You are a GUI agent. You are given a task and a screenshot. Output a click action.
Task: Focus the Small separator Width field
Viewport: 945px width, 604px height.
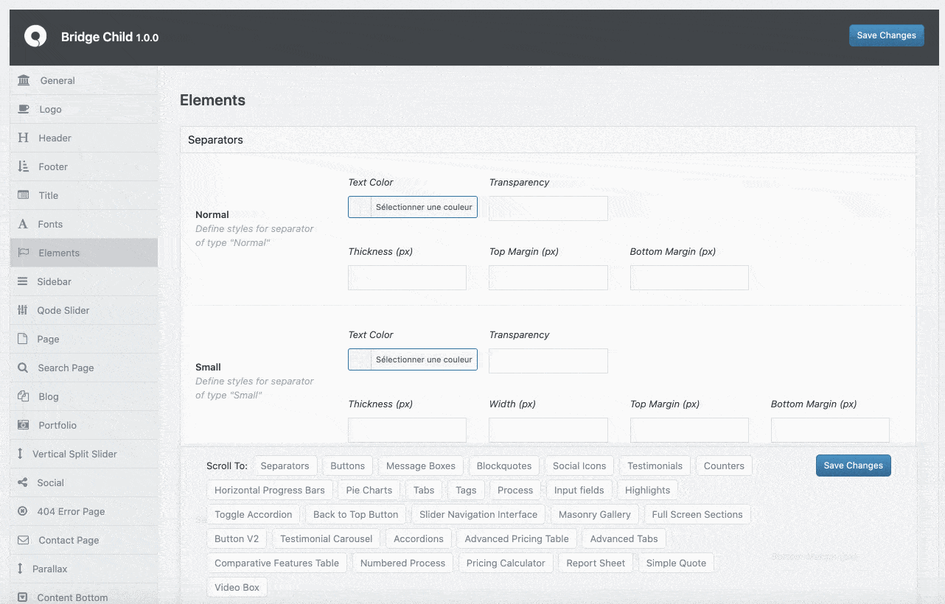(x=548, y=430)
